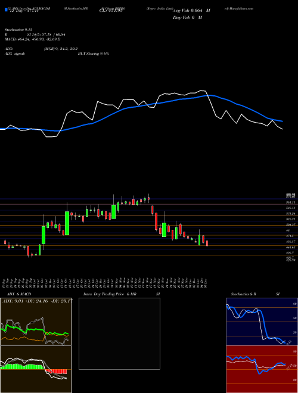This screenshot has width=298, height=393.
Task: Click the 'ADX & MACD' panel title
Action: tap(19, 294)
